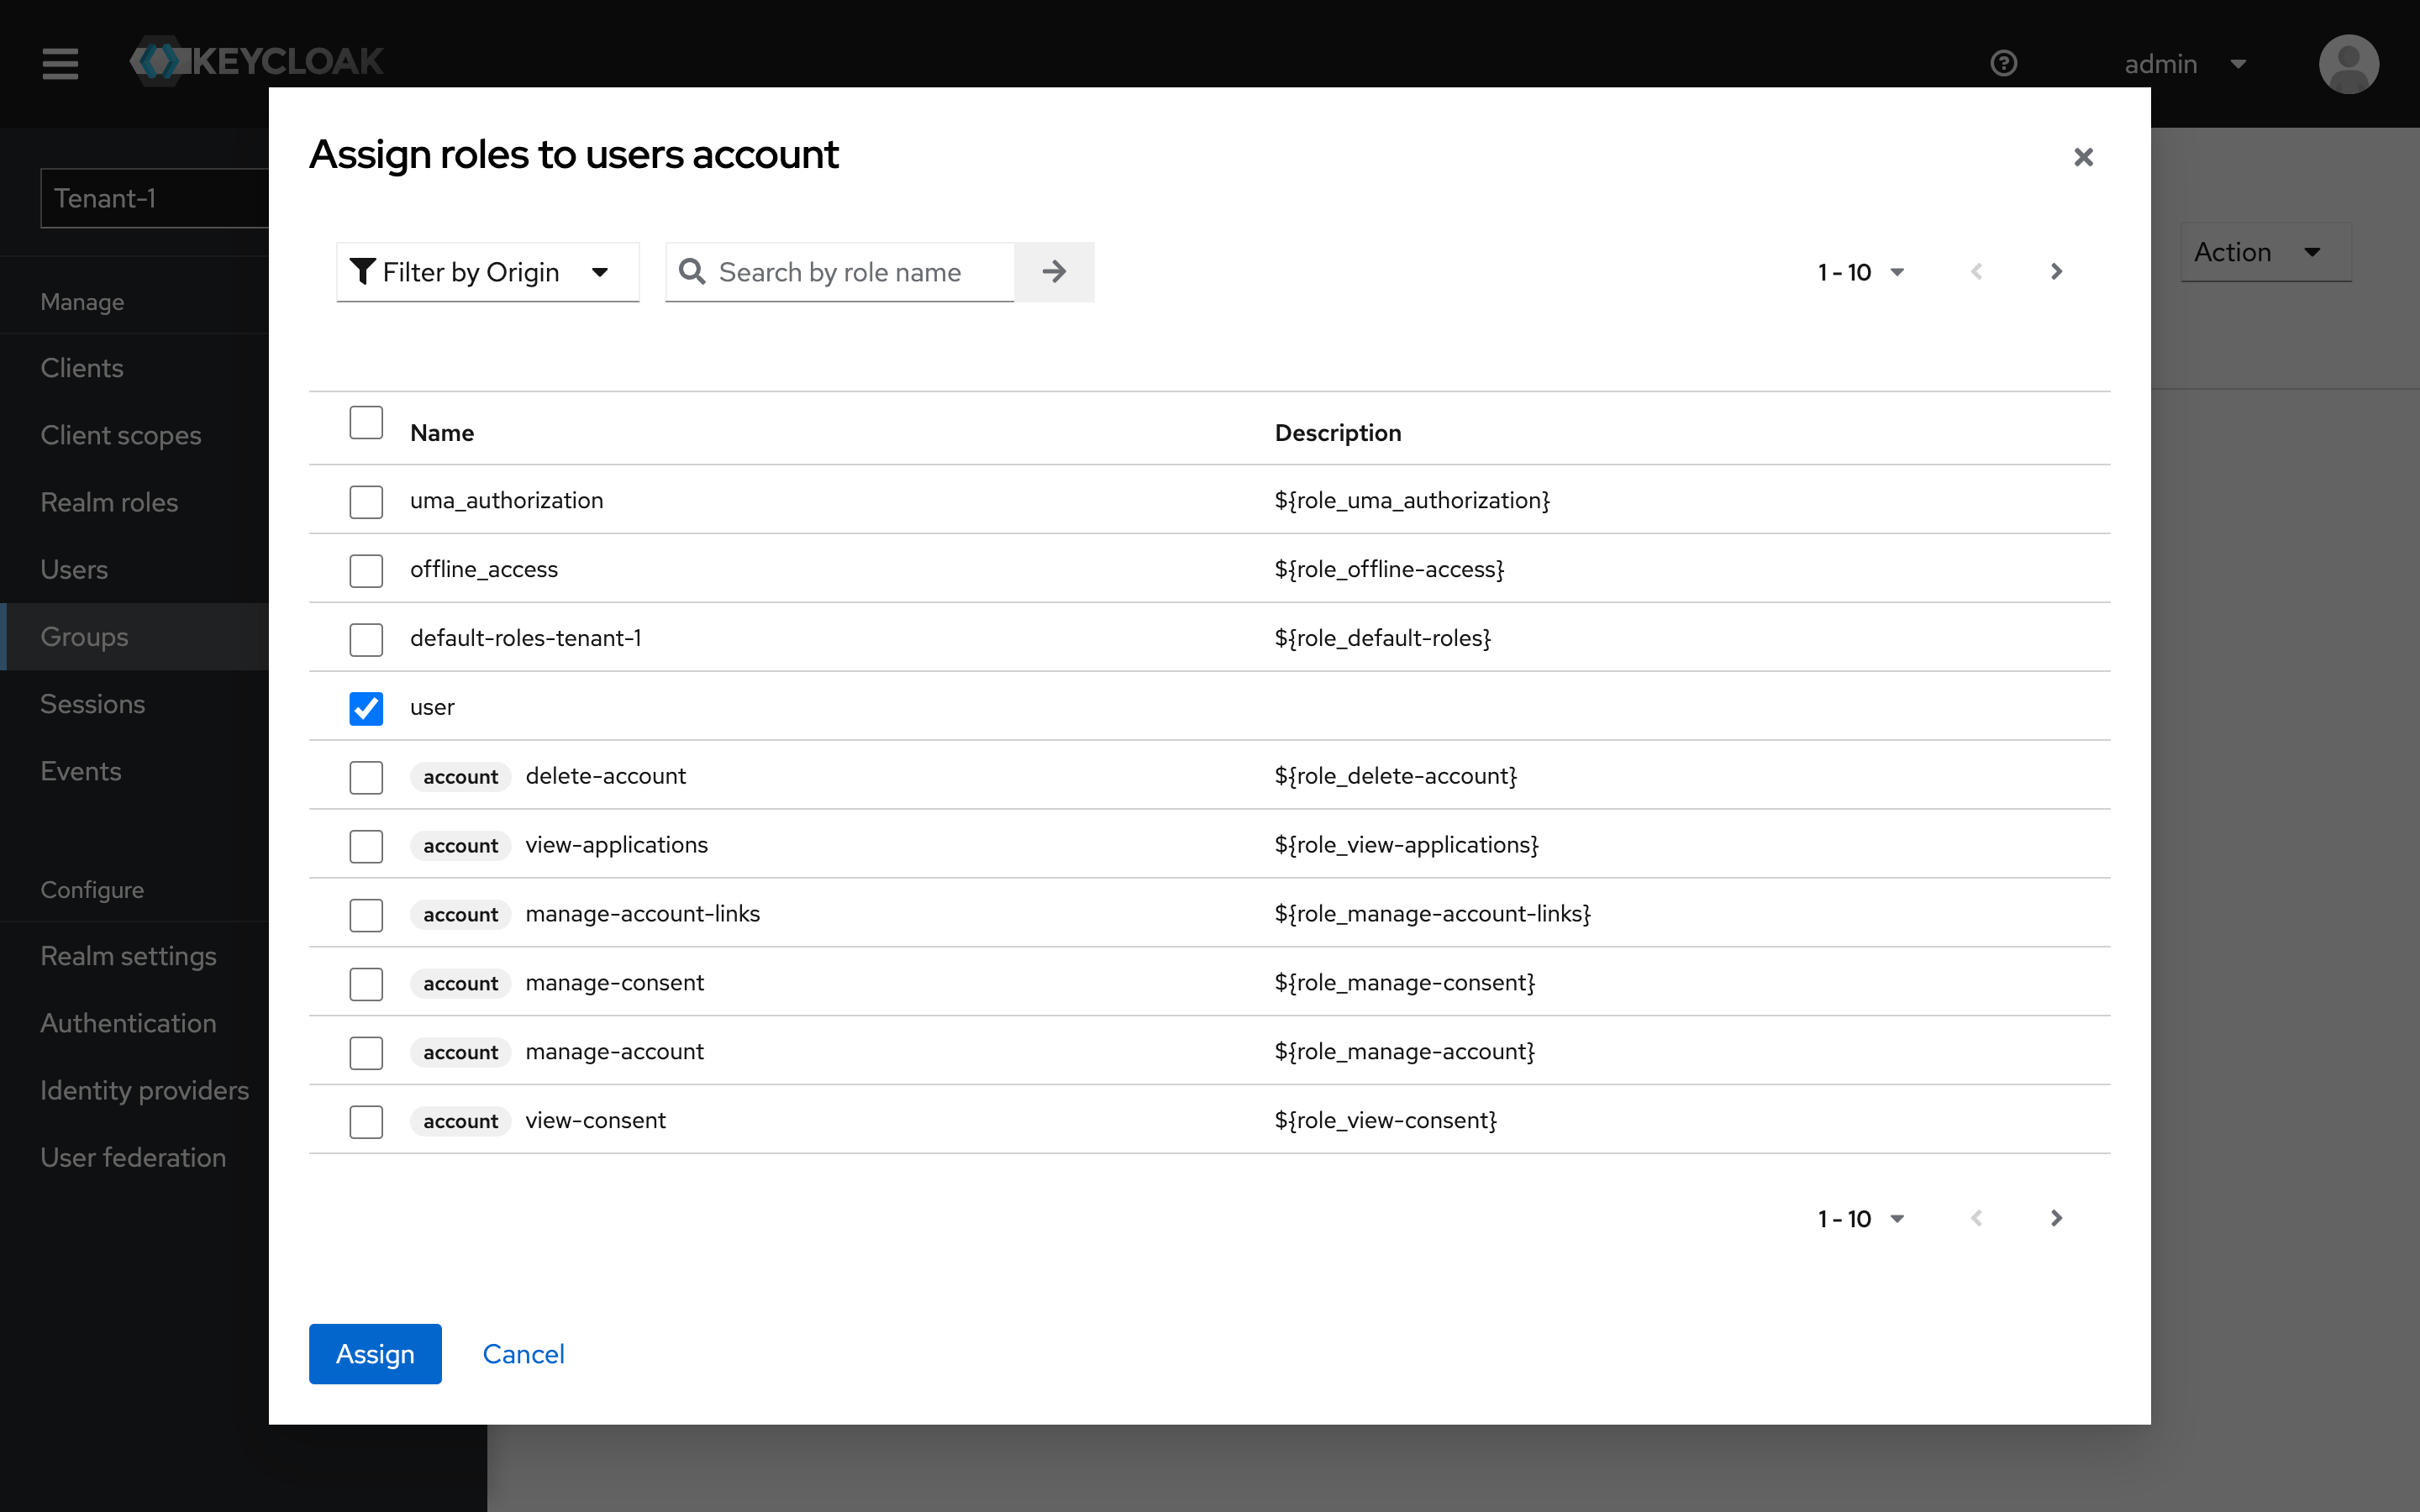This screenshot has height=1512, width=2420.
Task: Cancel the role assignment
Action: click(523, 1353)
